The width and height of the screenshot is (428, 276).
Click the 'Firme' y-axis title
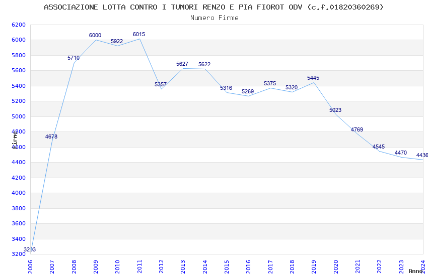[15, 140]
